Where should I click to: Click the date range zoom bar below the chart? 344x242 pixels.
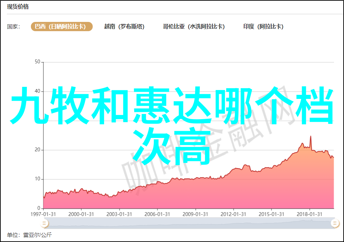point(189,224)
